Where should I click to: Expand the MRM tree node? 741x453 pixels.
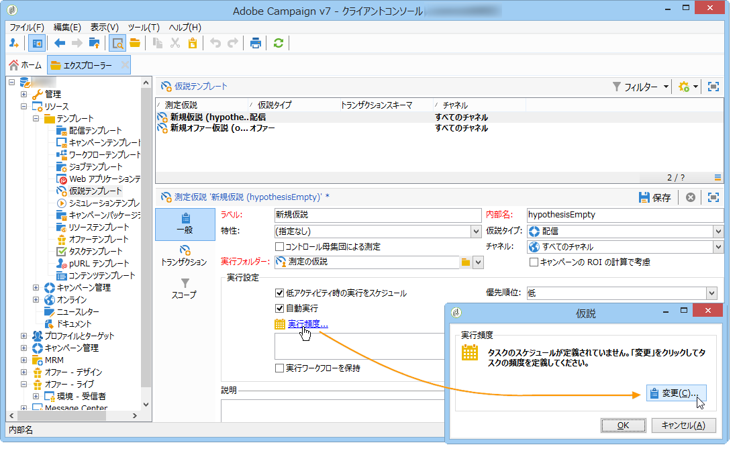(x=23, y=360)
